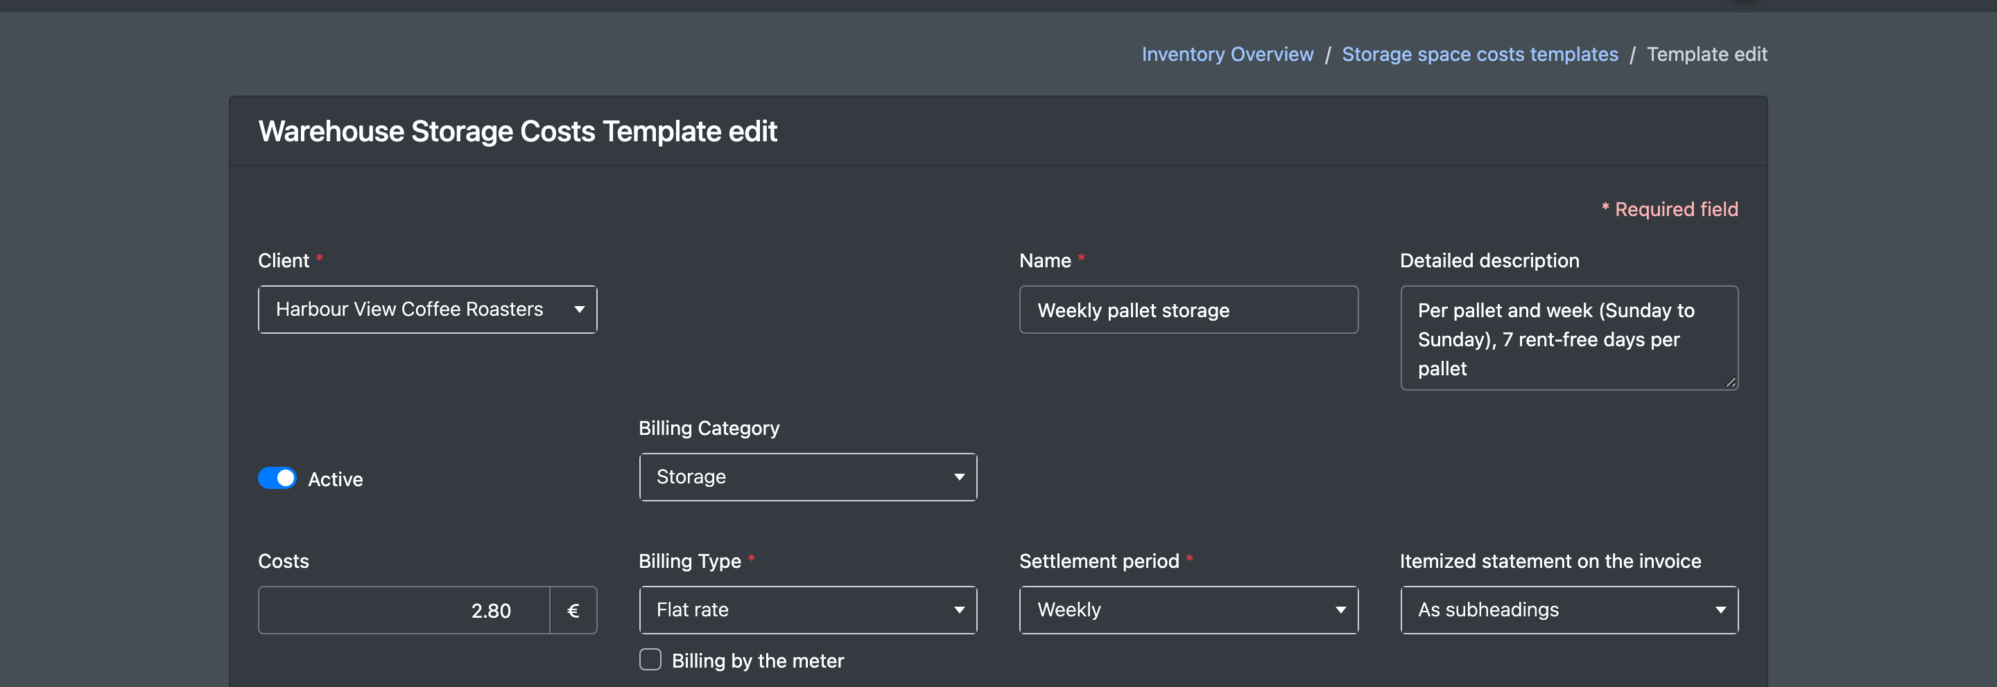The width and height of the screenshot is (1997, 687).
Task: Click the euro currency symbol next to Costs
Action: pos(573,610)
